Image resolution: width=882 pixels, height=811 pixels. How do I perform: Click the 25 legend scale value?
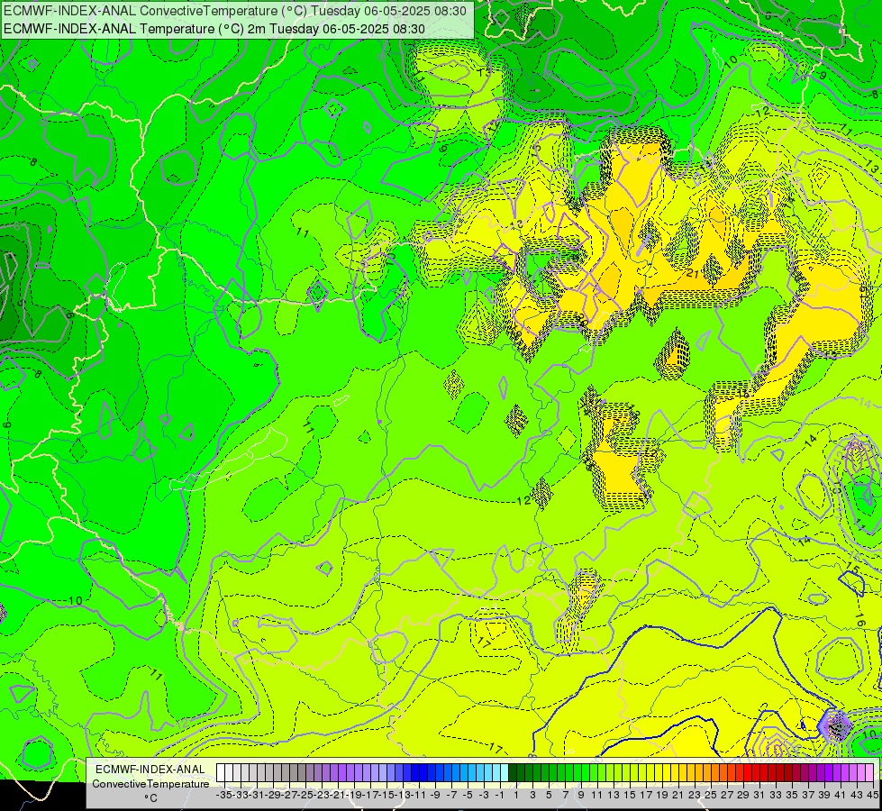[x=711, y=795]
